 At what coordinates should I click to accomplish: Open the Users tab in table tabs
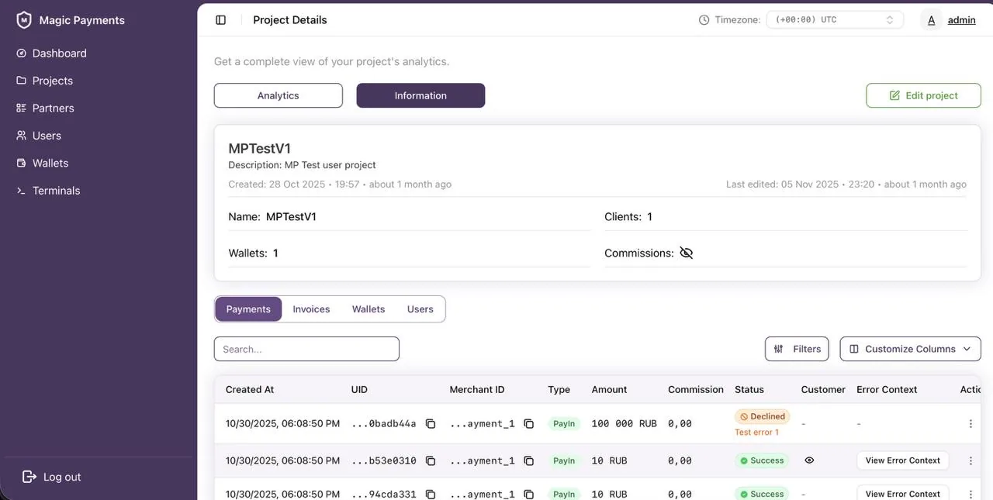click(x=420, y=309)
